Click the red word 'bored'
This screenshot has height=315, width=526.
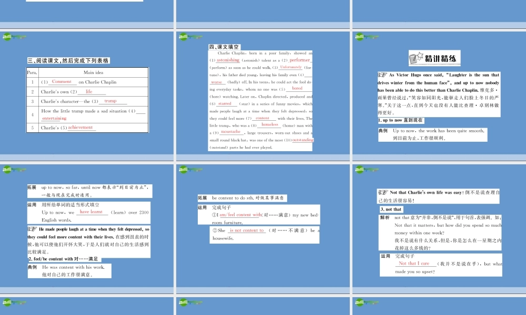click(297, 88)
